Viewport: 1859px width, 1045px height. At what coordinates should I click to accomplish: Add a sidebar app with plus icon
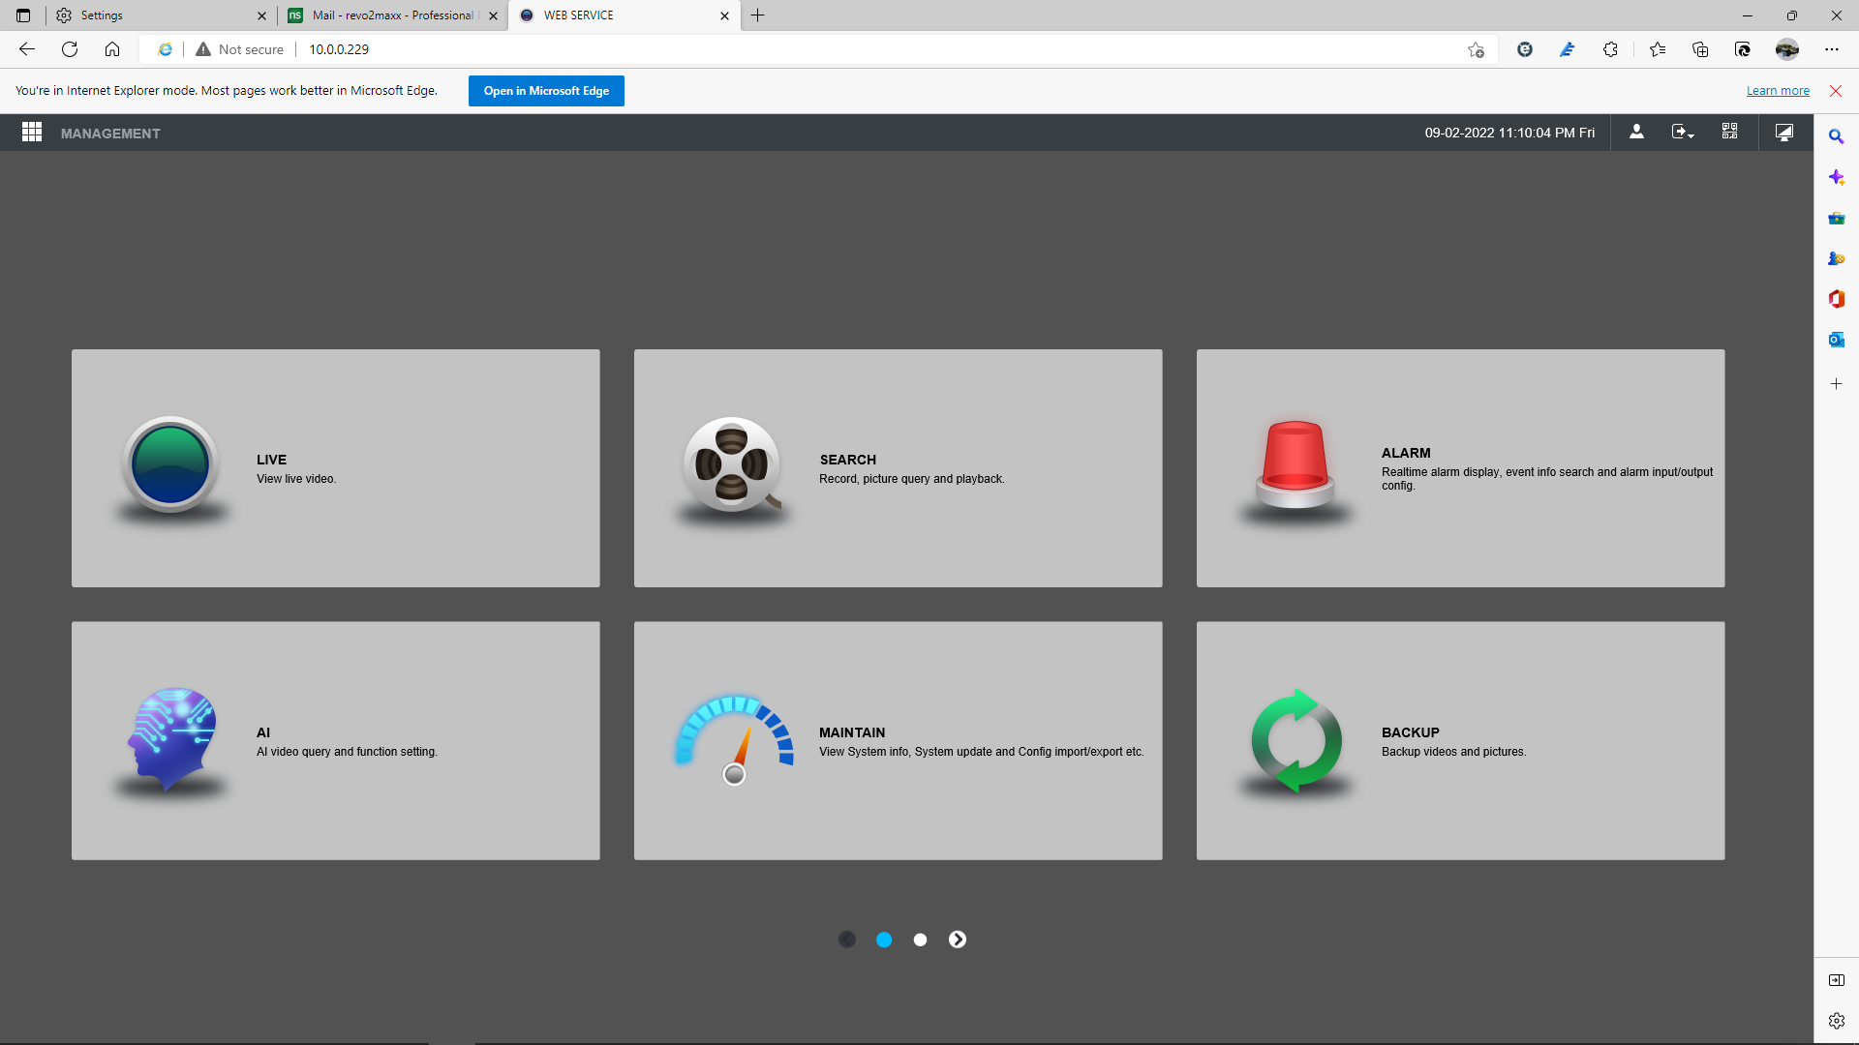click(1836, 384)
